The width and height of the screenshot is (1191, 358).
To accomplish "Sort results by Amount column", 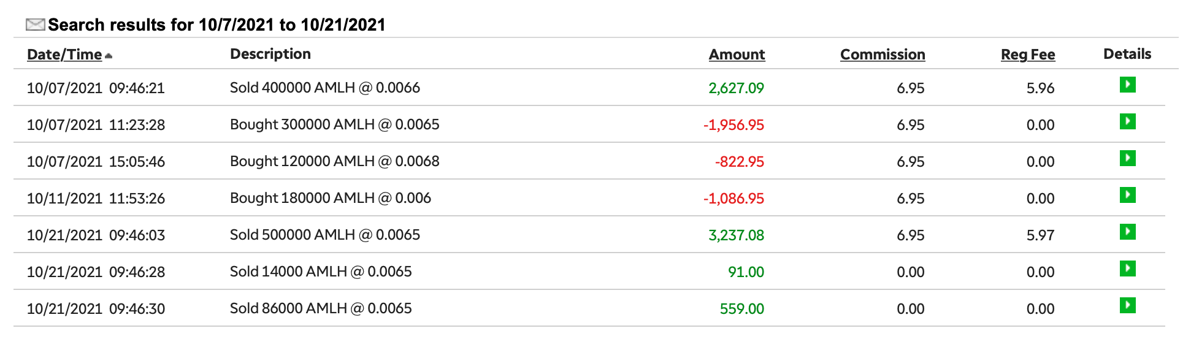I will pyautogui.click(x=737, y=55).
